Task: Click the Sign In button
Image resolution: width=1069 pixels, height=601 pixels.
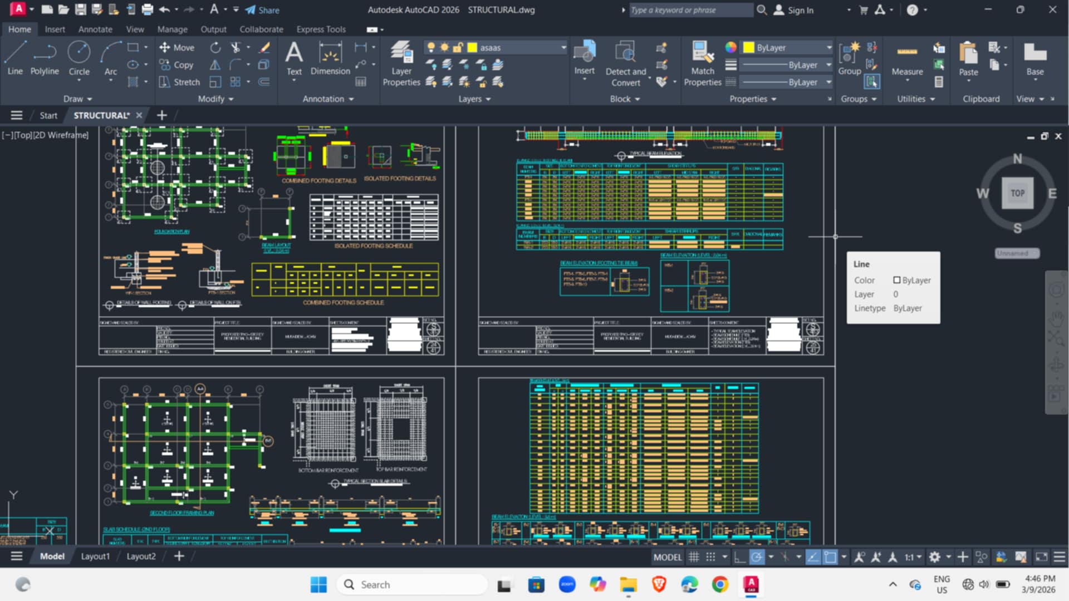Action: (x=794, y=10)
